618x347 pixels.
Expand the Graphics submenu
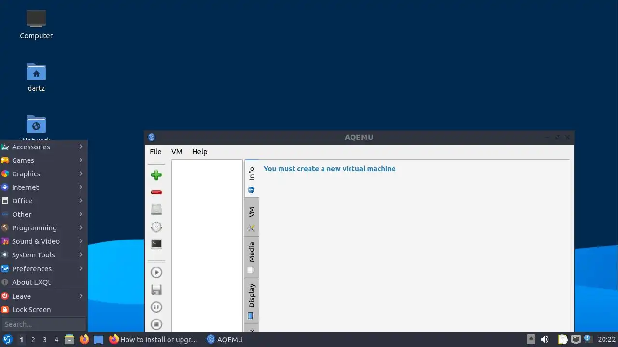point(43,174)
